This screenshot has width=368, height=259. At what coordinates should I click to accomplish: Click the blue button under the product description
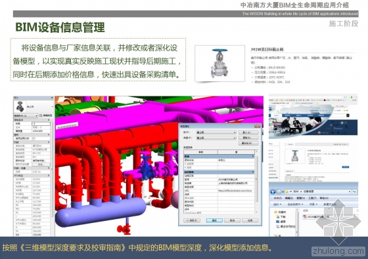pos(345,167)
